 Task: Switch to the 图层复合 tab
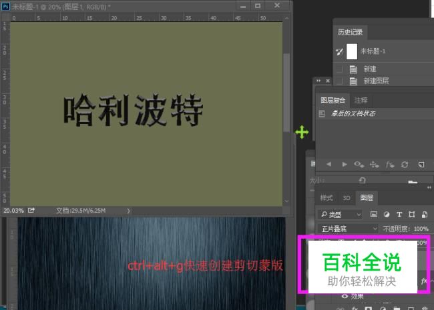333,100
